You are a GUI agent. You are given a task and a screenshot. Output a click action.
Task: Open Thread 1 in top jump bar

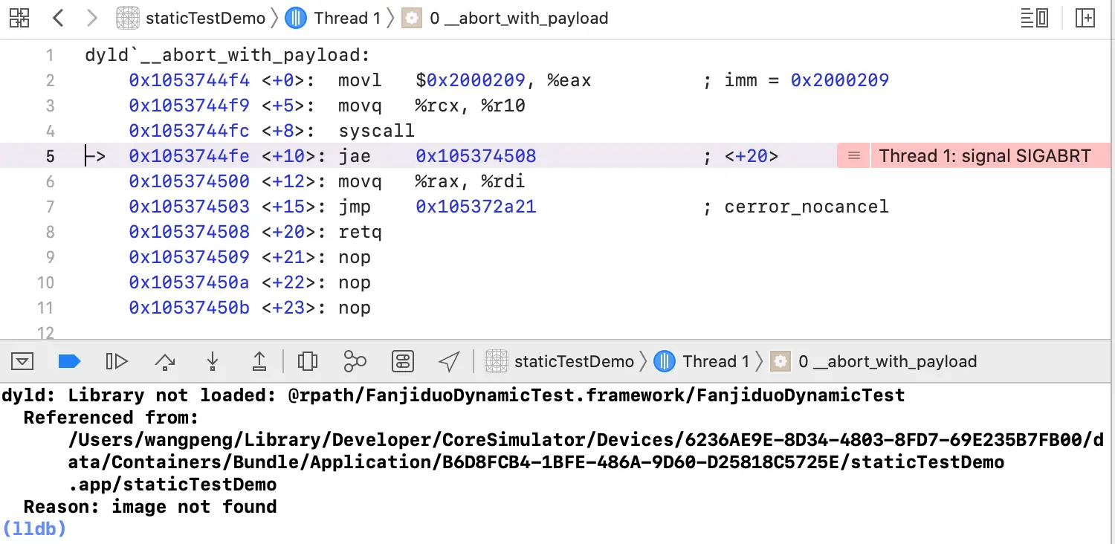pos(333,19)
